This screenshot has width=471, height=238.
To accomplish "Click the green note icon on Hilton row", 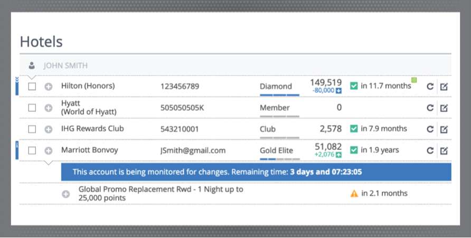I will [x=414, y=80].
